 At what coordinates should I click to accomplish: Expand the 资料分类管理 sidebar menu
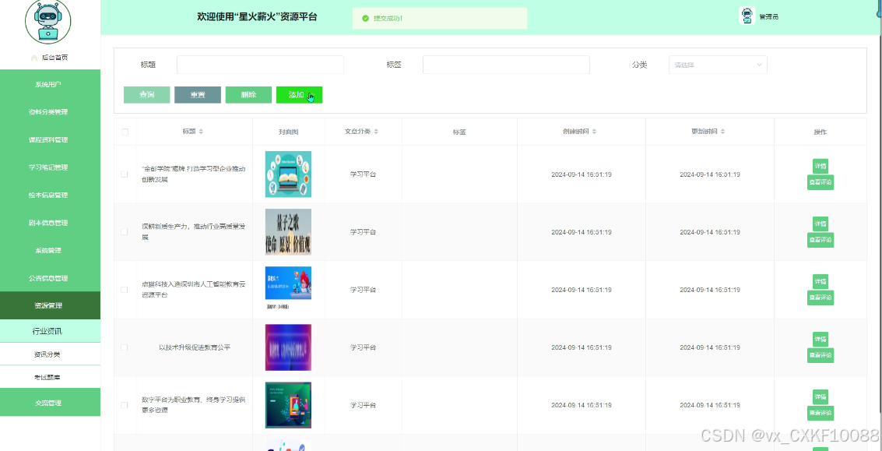point(50,111)
